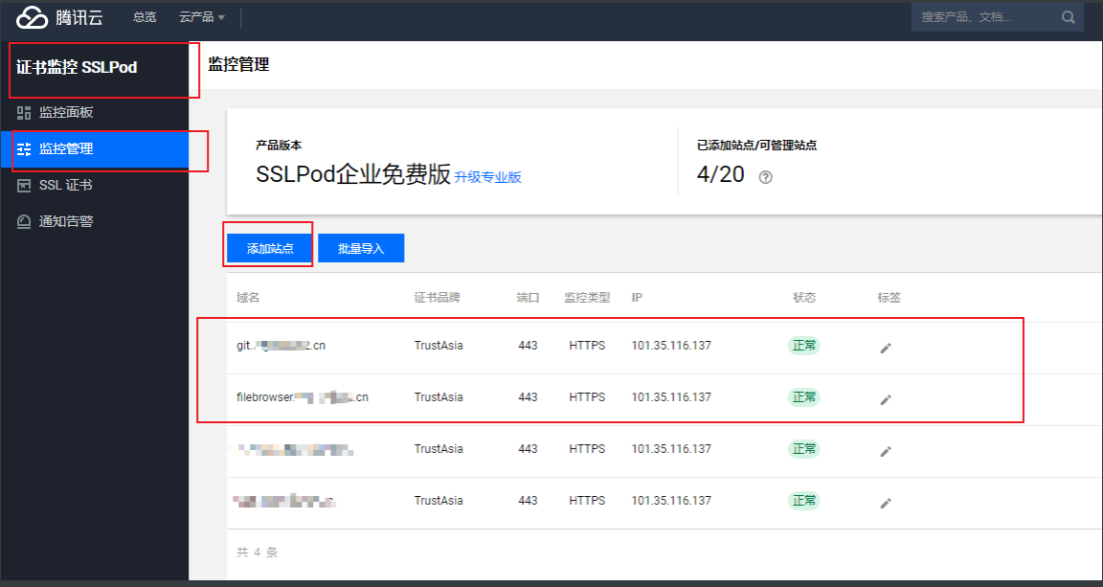Select the 监控面板 dashboard icon in sidebar
Image resolution: width=1103 pixels, height=587 pixels.
[x=24, y=112]
